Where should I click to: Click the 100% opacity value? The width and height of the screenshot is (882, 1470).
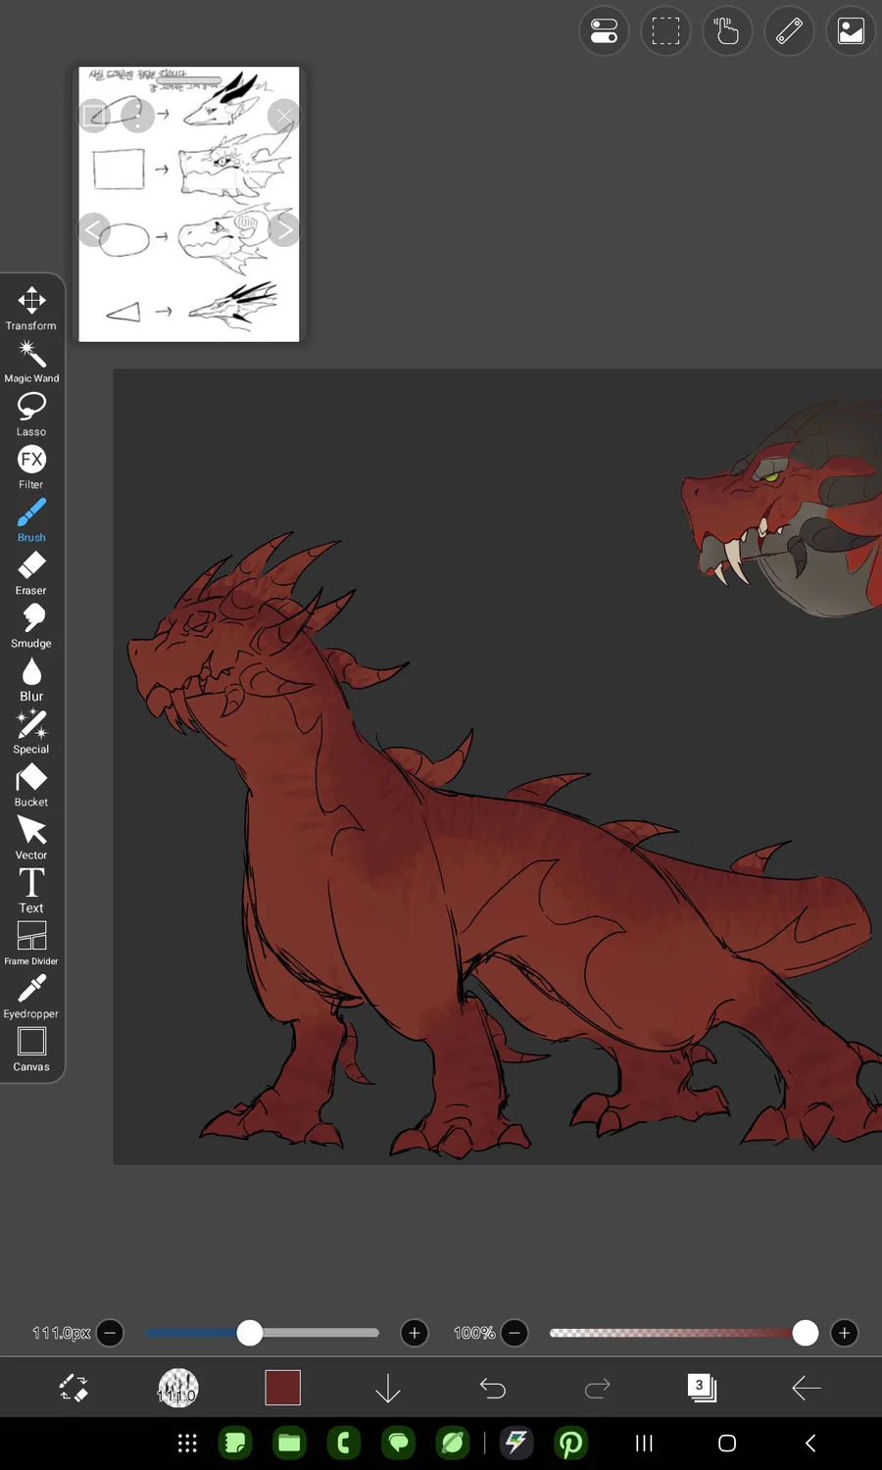pos(474,1333)
